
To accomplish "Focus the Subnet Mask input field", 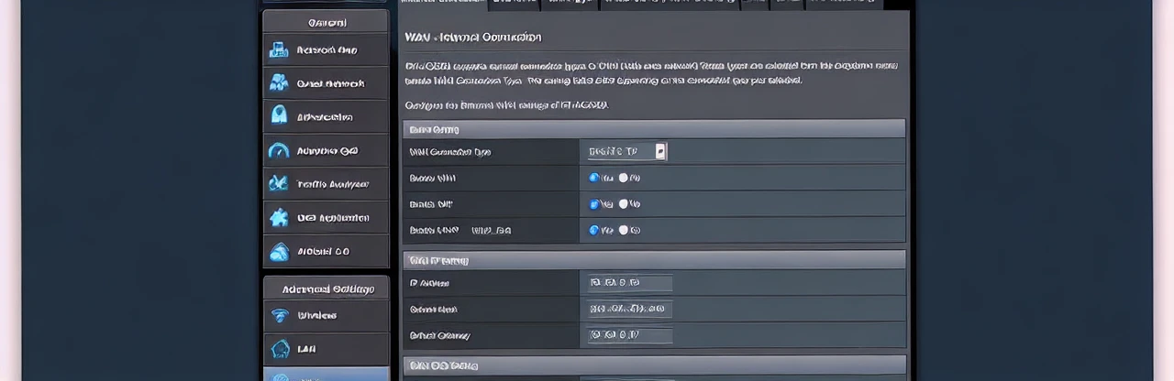I will pos(630,310).
